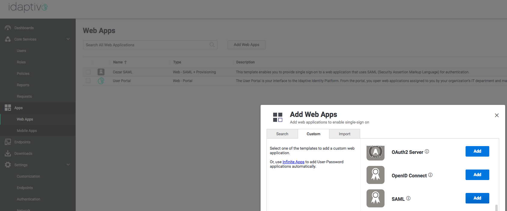Open Dashboards gauge icon

click(x=8, y=28)
